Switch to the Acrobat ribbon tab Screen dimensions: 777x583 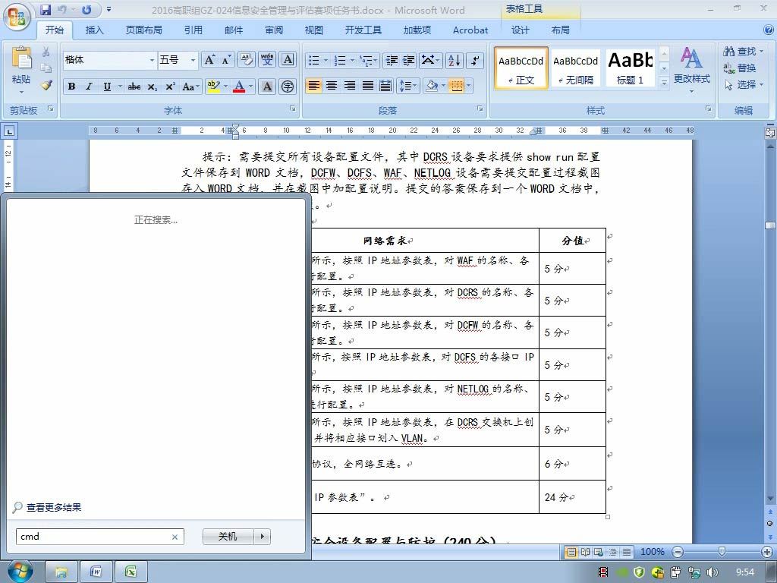(470, 30)
